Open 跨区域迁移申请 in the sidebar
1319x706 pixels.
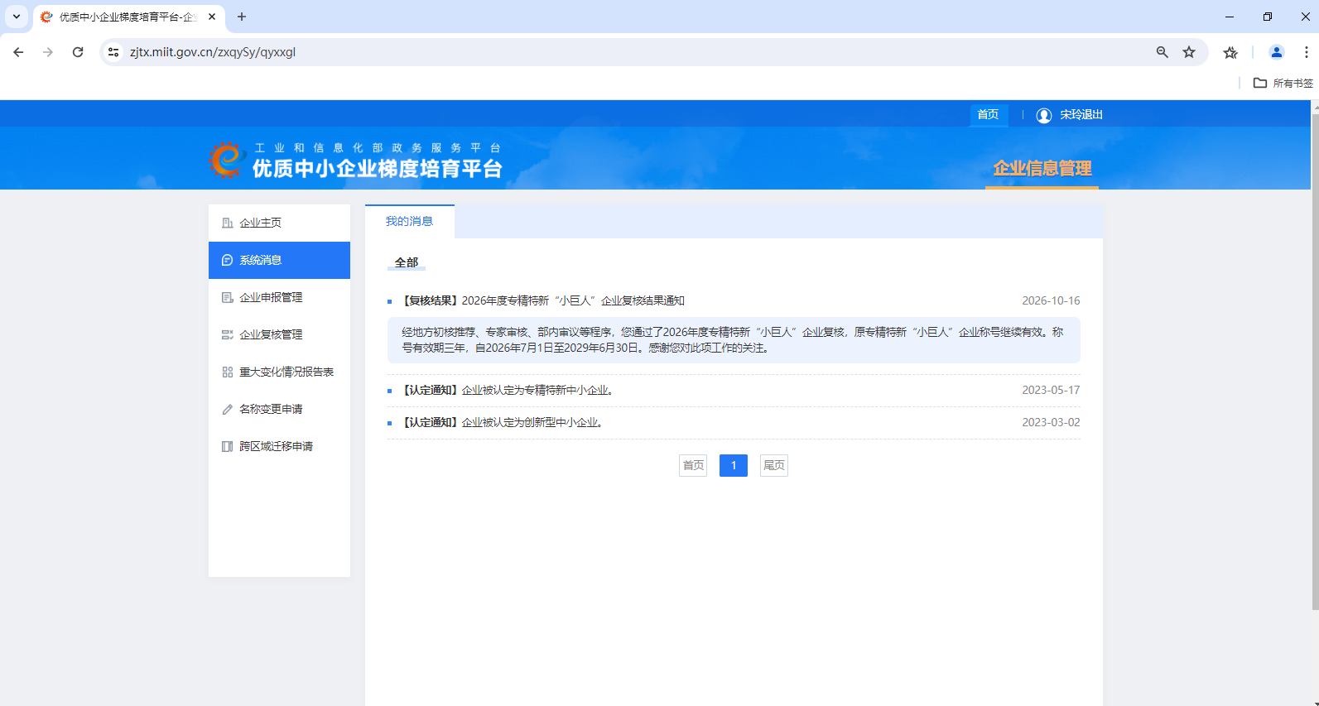click(x=279, y=446)
